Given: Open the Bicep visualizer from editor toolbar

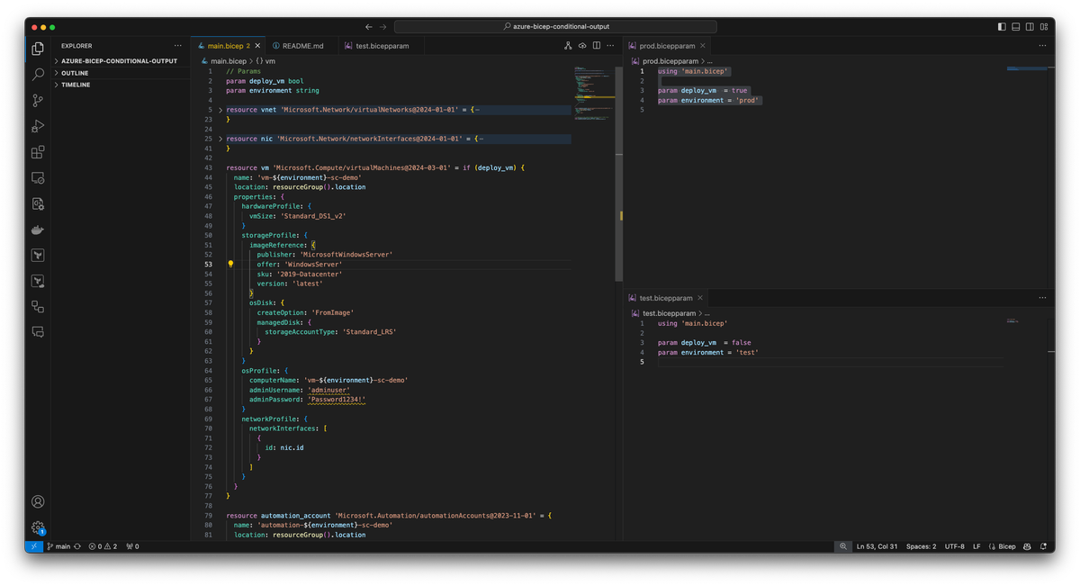Looking at the screenshot, I should pos(568,45).
